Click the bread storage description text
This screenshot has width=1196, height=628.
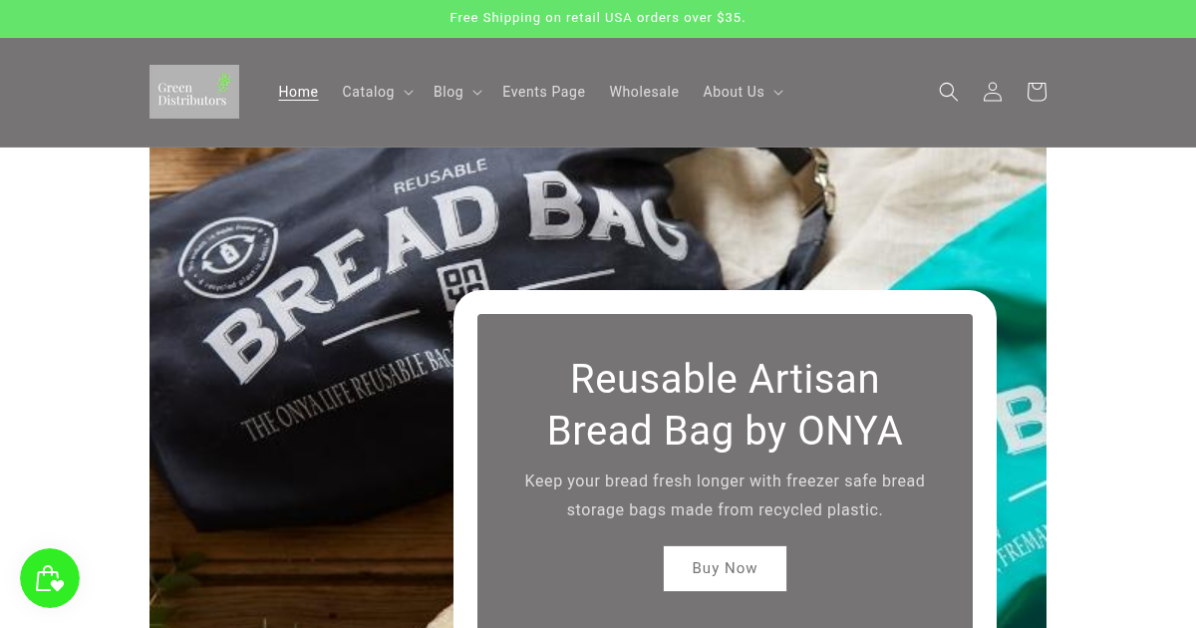(725, 495)
